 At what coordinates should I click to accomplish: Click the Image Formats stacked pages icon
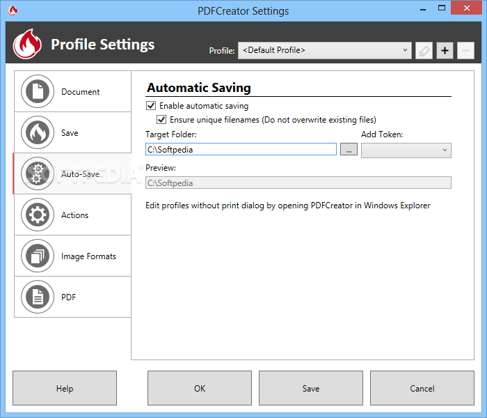tap(38, 256)
